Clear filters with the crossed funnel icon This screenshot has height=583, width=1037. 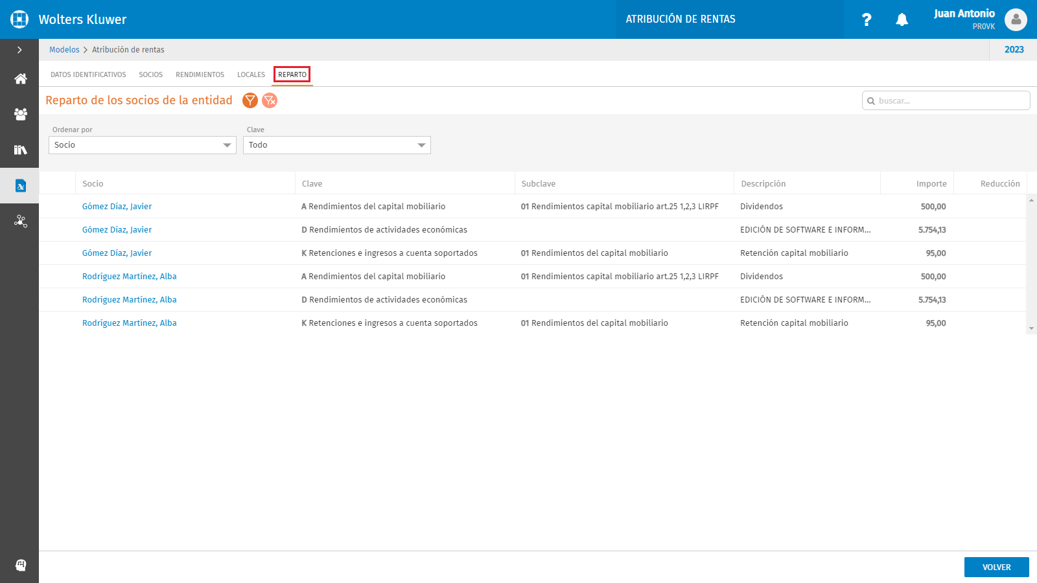click(x=270, y=100)
